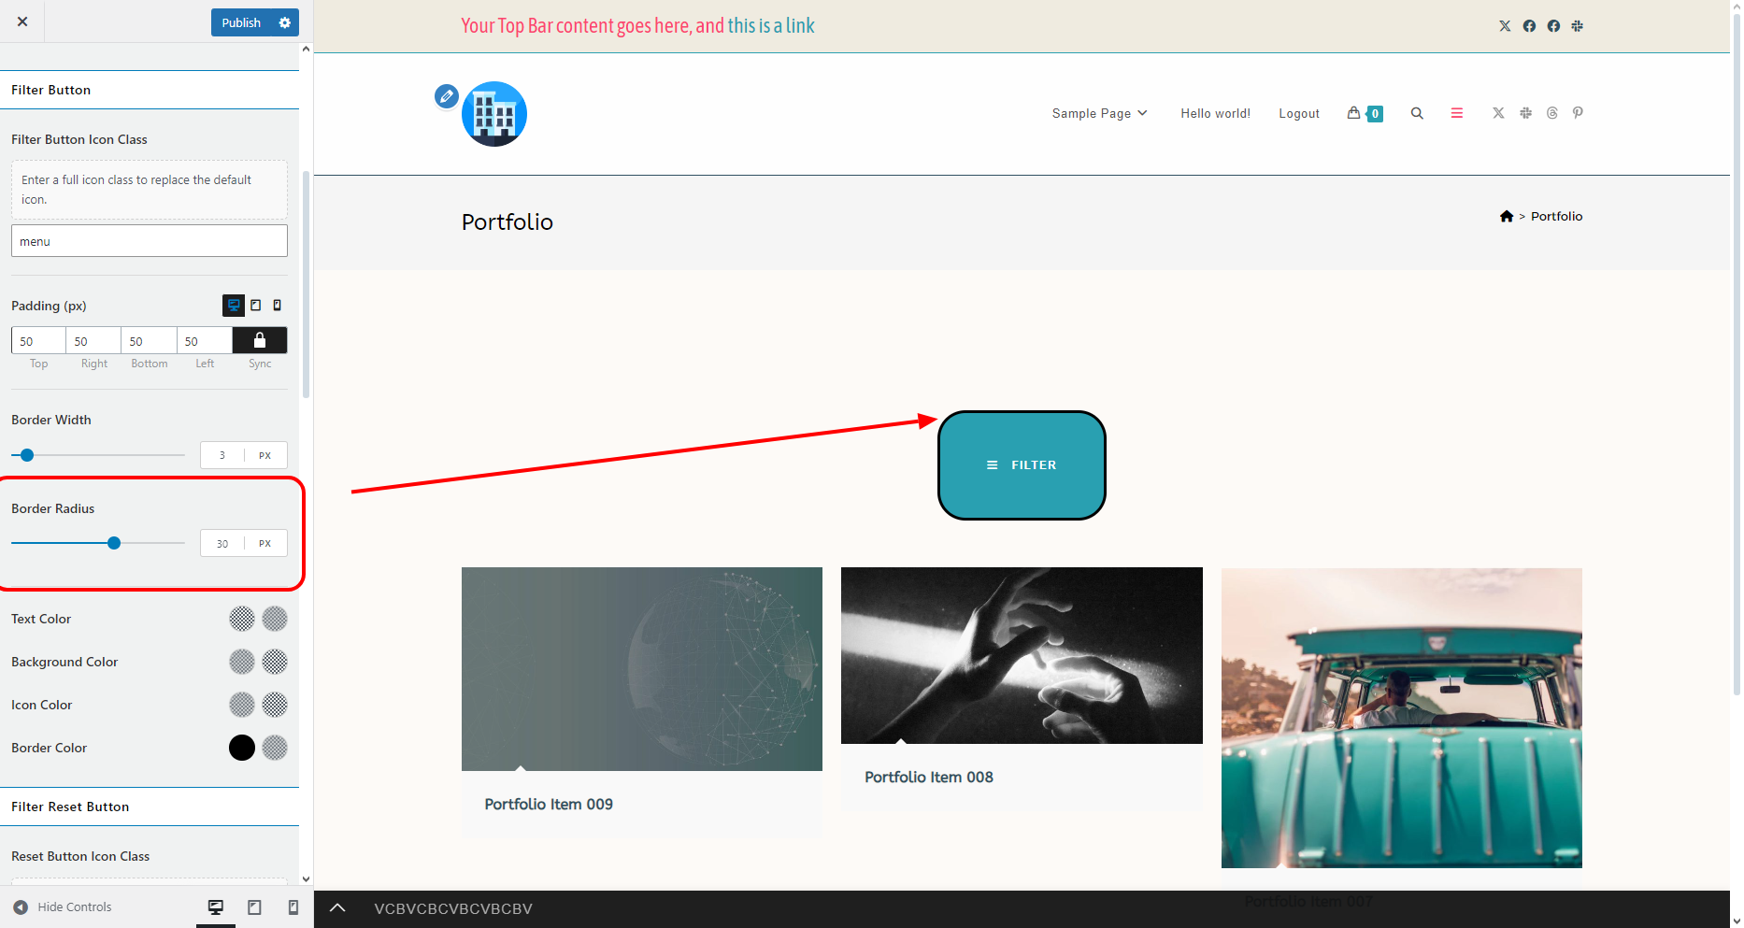Click the Border Width value field
This screenshot has width=1744, height=928.
222,455
